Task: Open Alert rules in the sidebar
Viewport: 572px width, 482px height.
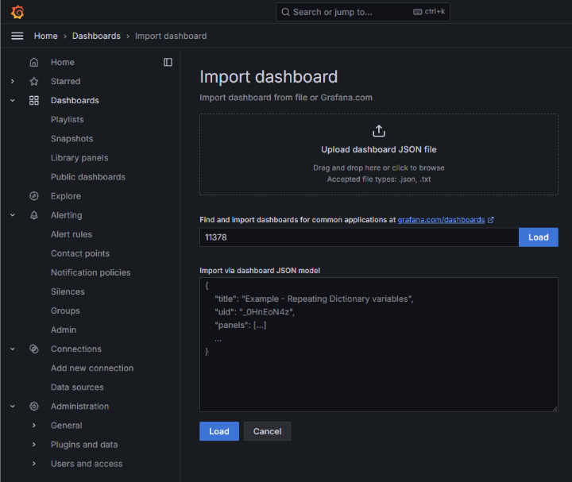Action: pyautogui.click(x=71, y=234)
